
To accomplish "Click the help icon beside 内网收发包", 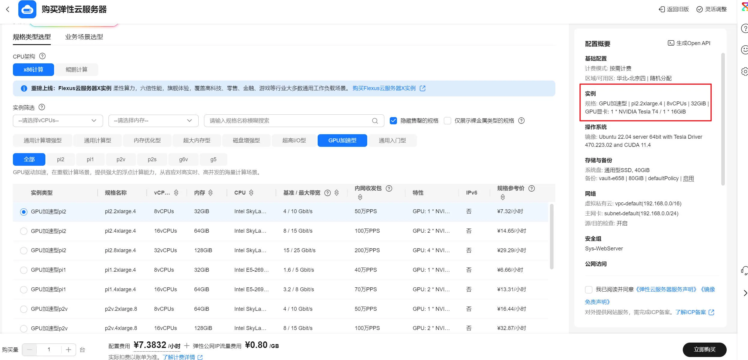I will [x=389, y=189].
